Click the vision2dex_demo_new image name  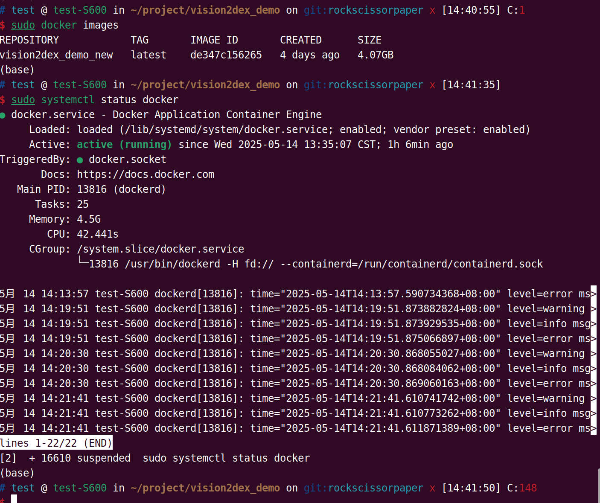[56, 55]
